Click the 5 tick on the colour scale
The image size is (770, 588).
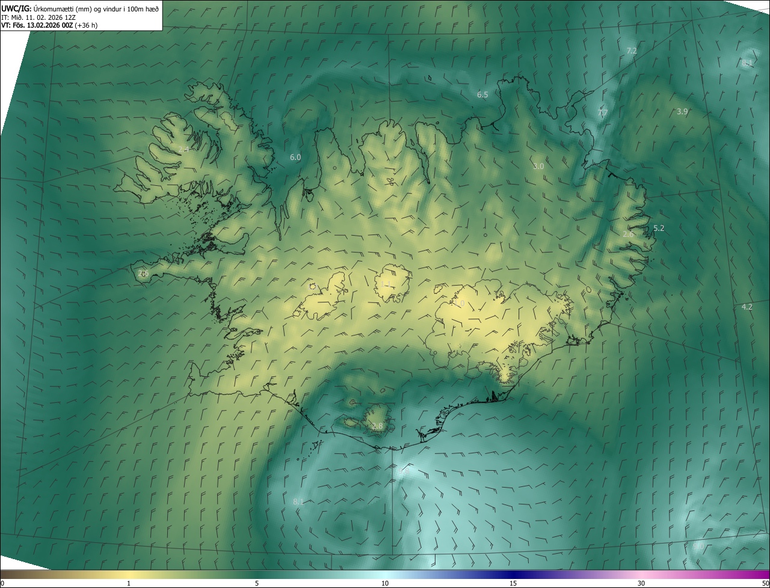257,583
